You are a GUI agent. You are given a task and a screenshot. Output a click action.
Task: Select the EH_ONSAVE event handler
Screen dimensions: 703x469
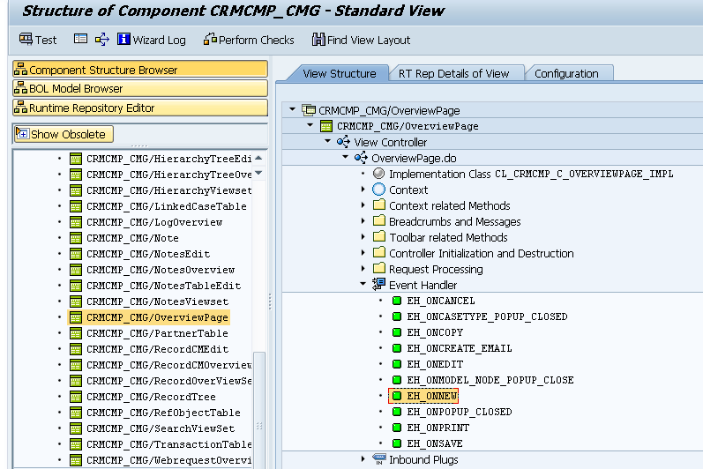click(x=435, y=443)
